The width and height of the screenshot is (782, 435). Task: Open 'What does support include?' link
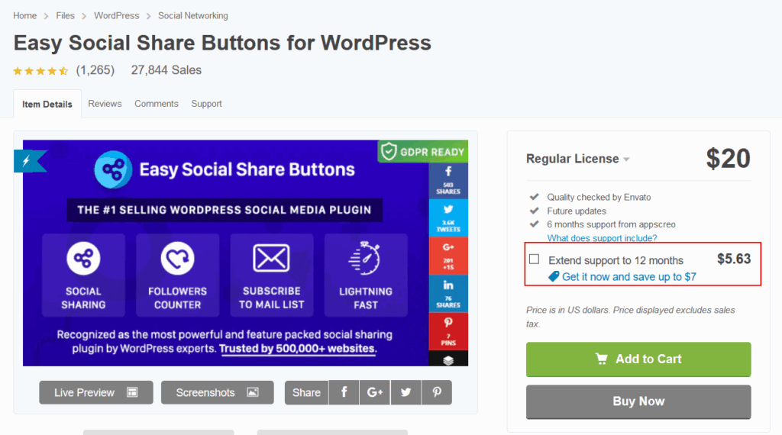pos(602,238)
